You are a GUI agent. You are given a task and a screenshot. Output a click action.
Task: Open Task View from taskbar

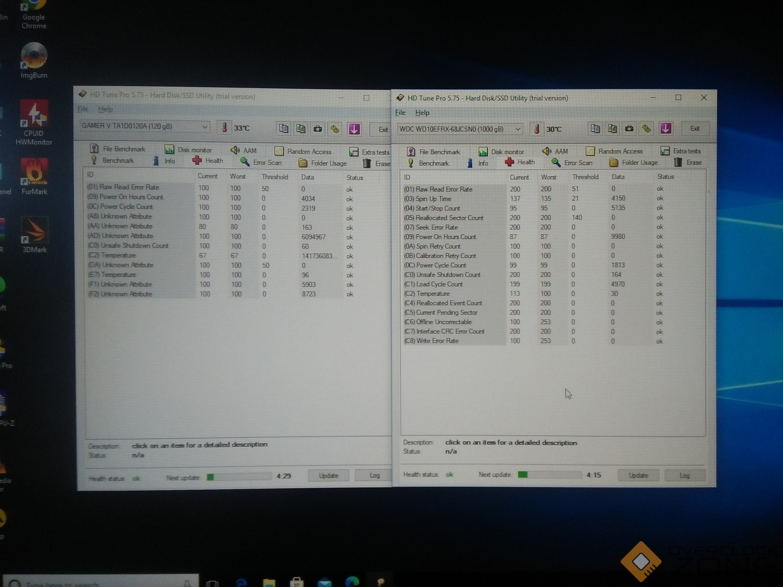point(212,583)
